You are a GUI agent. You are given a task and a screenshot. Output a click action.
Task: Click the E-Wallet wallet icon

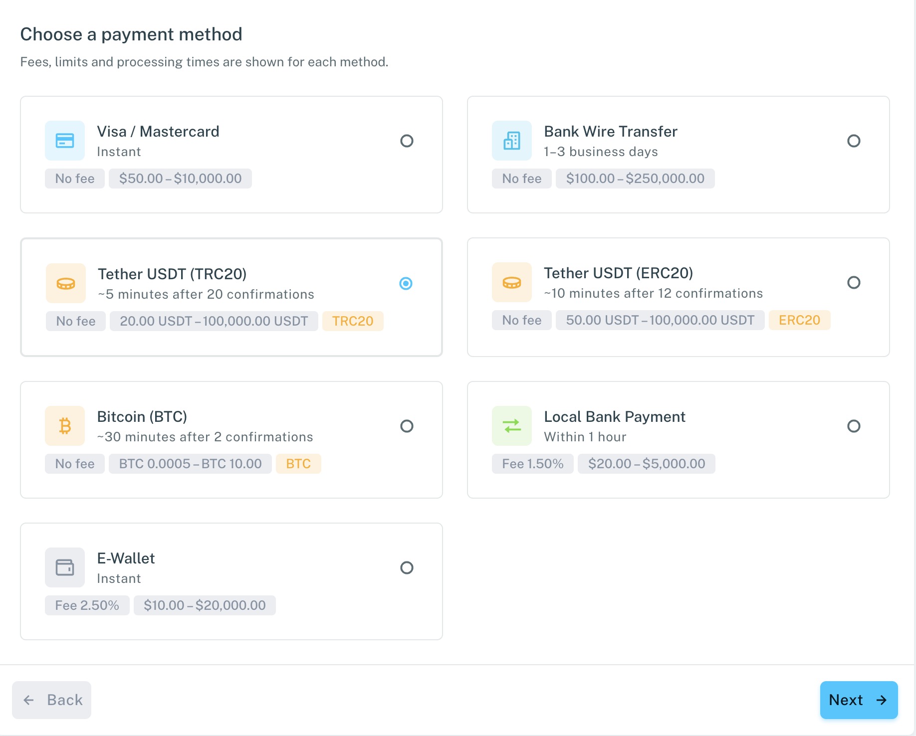[x=65, y=567]
